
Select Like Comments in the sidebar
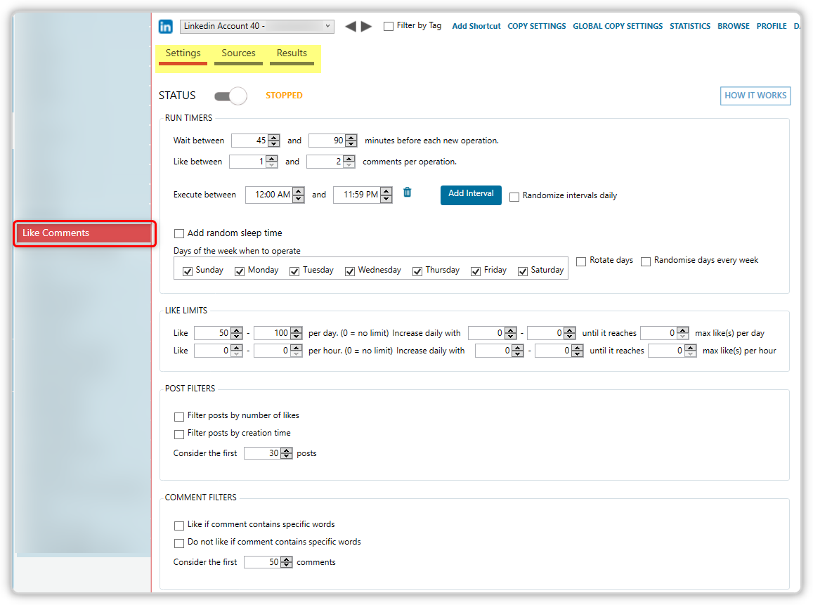pos(84,233)
